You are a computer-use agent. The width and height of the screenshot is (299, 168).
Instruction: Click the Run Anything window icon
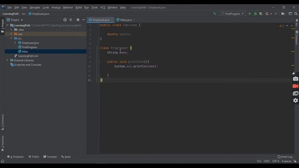(290, 14)
